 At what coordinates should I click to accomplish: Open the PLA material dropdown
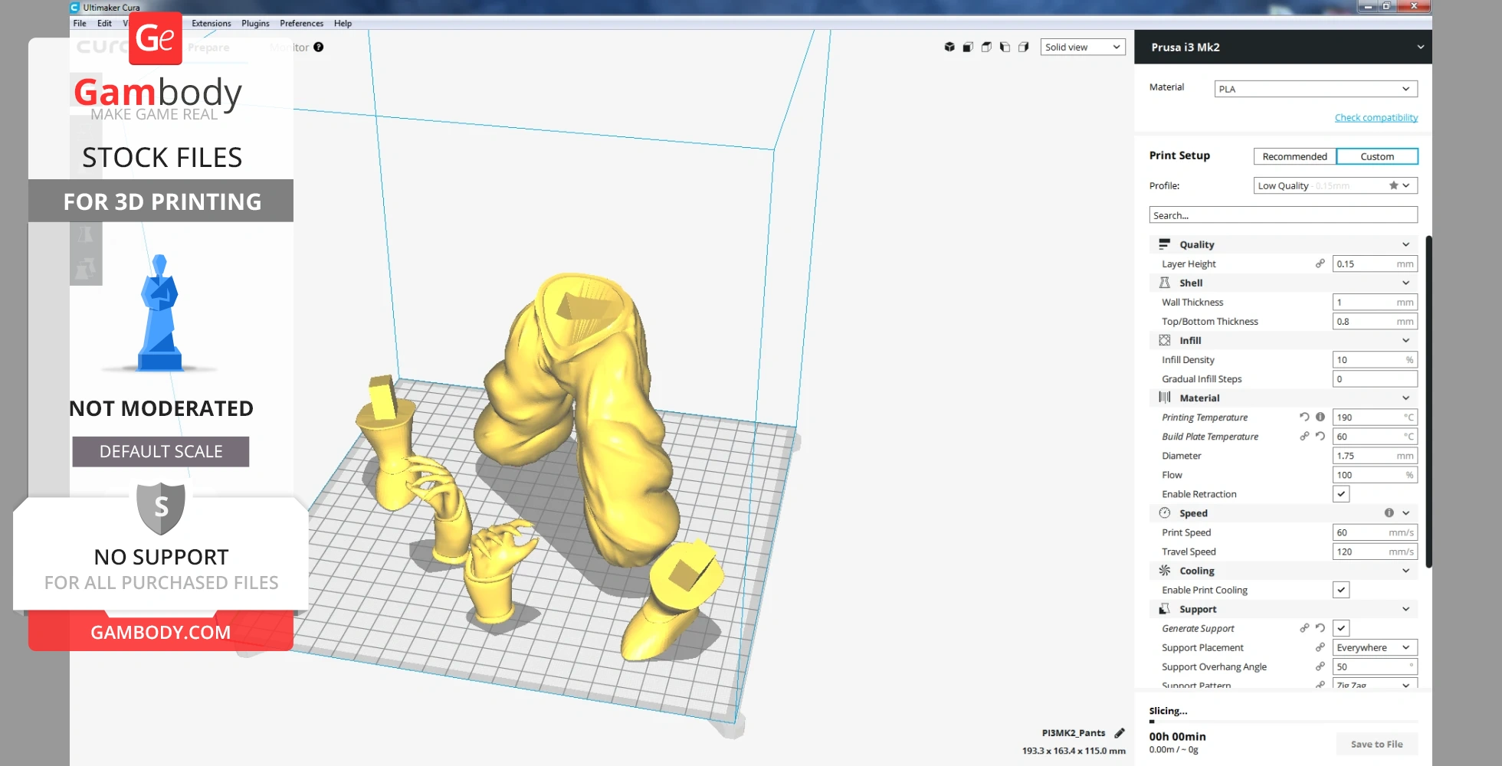1315,89
